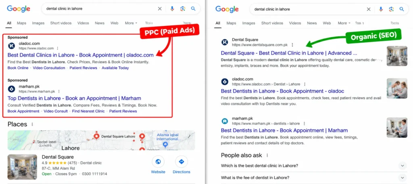Click Dental Square place listing title
413x184 pixels.
pos(58,157)
